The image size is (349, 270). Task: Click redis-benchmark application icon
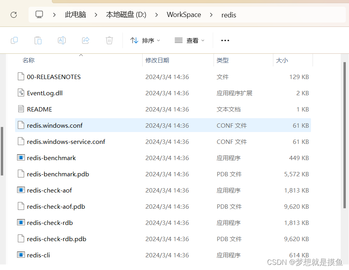coord(21,157)
